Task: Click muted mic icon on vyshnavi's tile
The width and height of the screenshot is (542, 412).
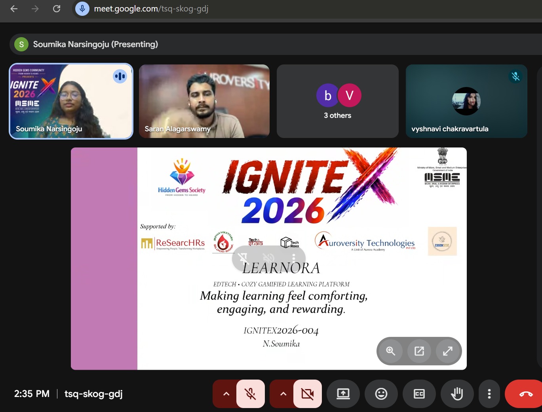Action: (x=515, y=76)
